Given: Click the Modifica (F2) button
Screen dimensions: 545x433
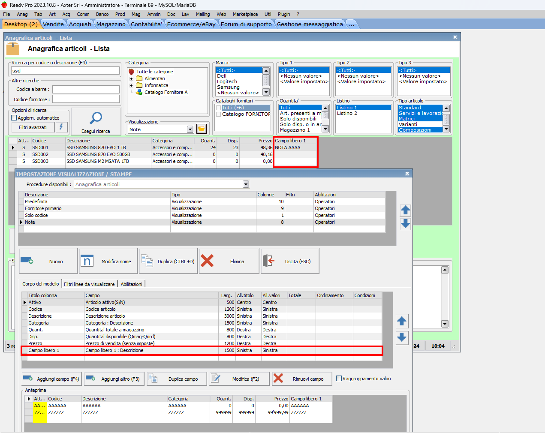Looking at the screenshot, I should (x=240, y=379).
